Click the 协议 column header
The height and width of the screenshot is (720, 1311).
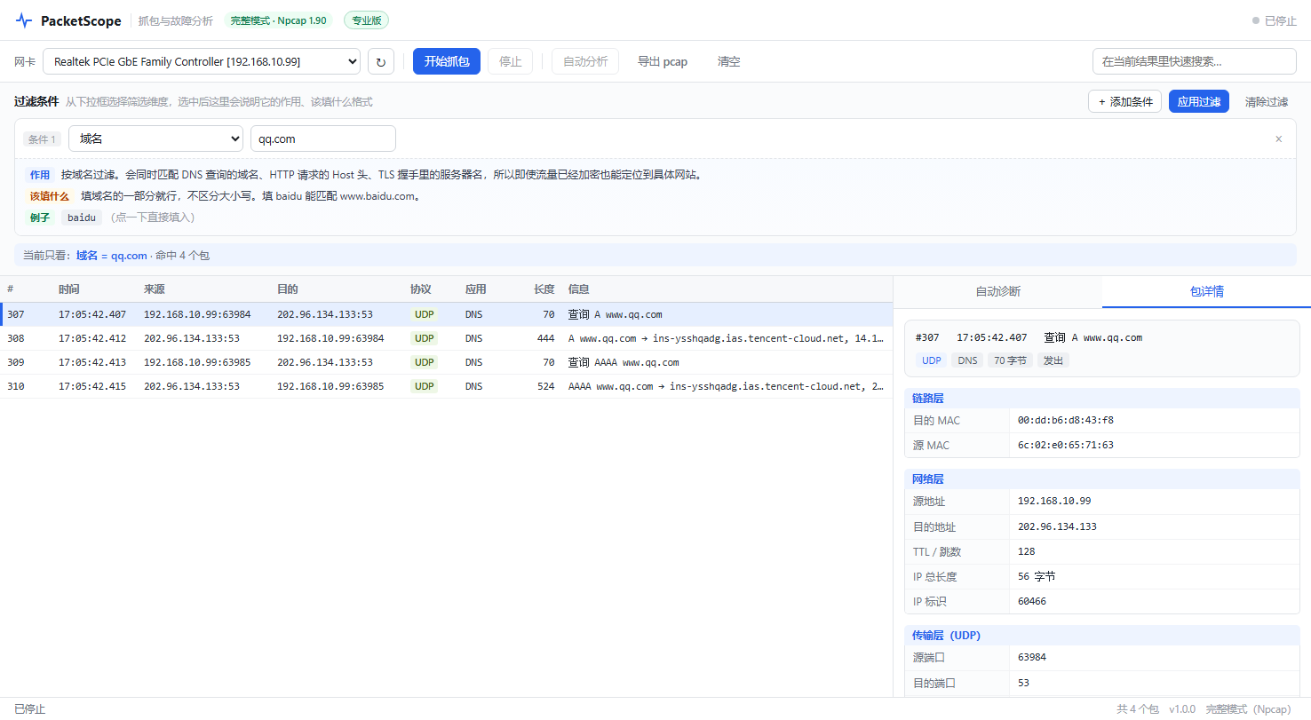420,289
